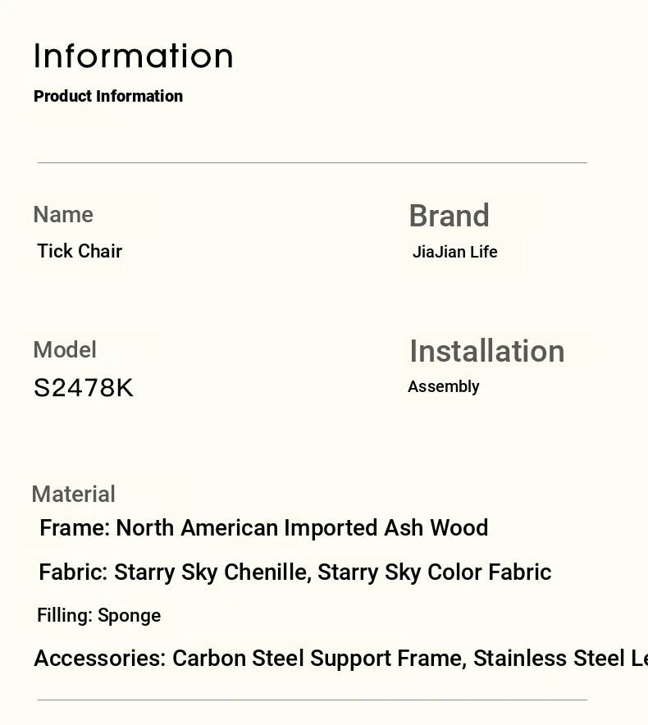Image resolution: width=648 pixels, height=725 pixels.
Task: Click the top horizontal divider line
Action: (x=313, y=162)
